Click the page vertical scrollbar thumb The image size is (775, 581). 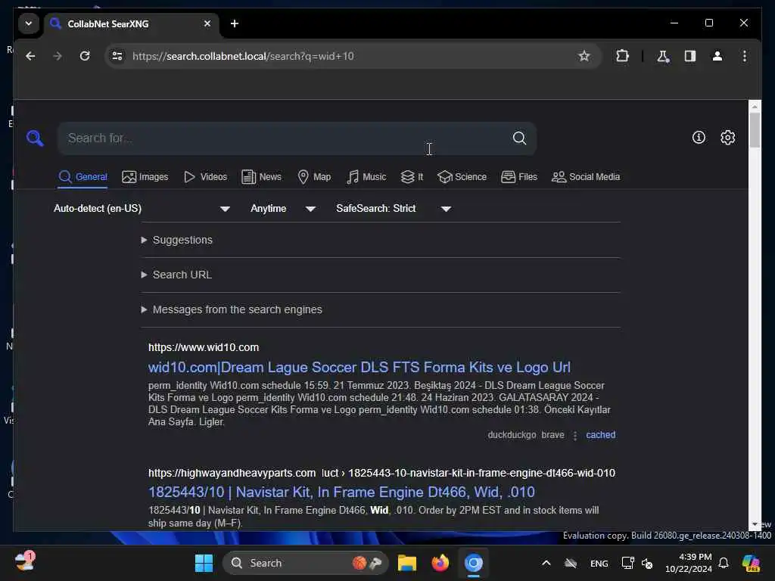point(755,130)
